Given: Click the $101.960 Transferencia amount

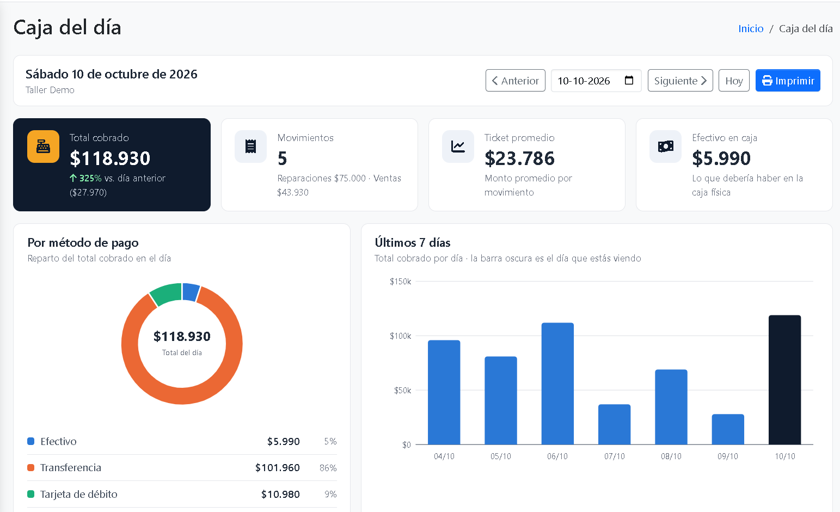Looking at the screenshot, I should pos(278,468).
